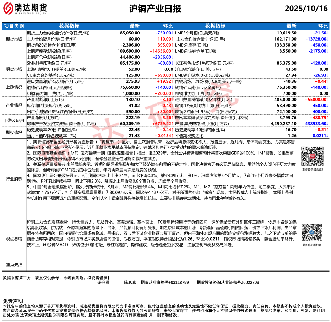
Task: Click the Ruida Futures logo
Action: (x=25, y=9)
